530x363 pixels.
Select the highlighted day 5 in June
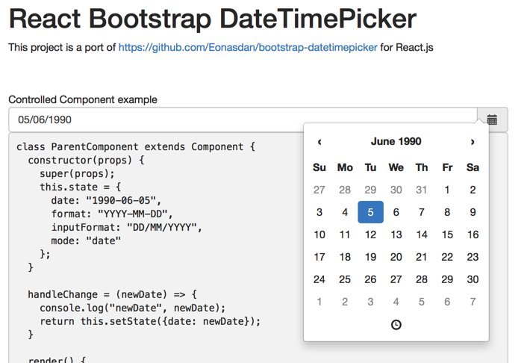pos(371,212)
